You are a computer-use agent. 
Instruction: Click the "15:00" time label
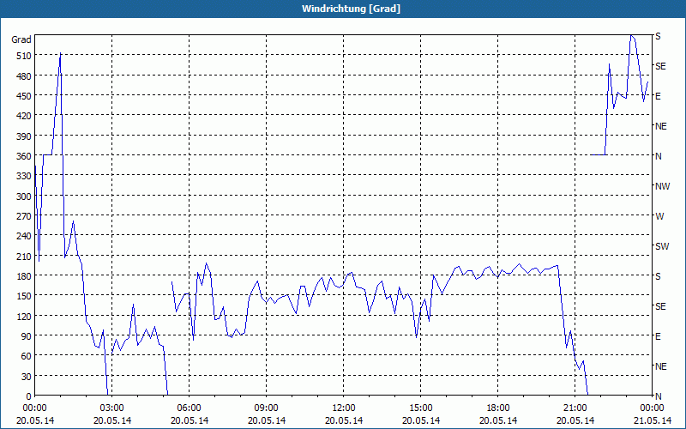421,408
